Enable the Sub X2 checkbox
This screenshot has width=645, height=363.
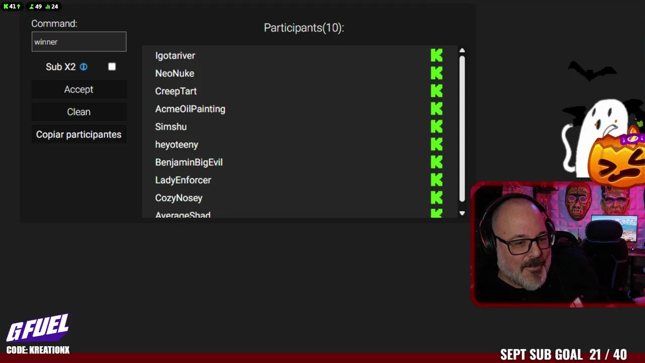click(x=112, y=67)
